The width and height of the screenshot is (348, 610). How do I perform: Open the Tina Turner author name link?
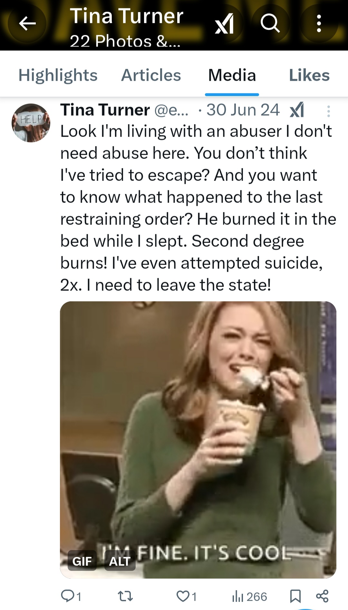[x=105, y=110]
